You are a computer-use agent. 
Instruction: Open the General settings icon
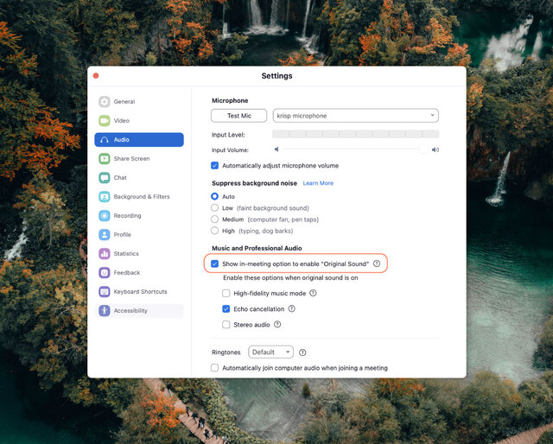click(104, 102)
